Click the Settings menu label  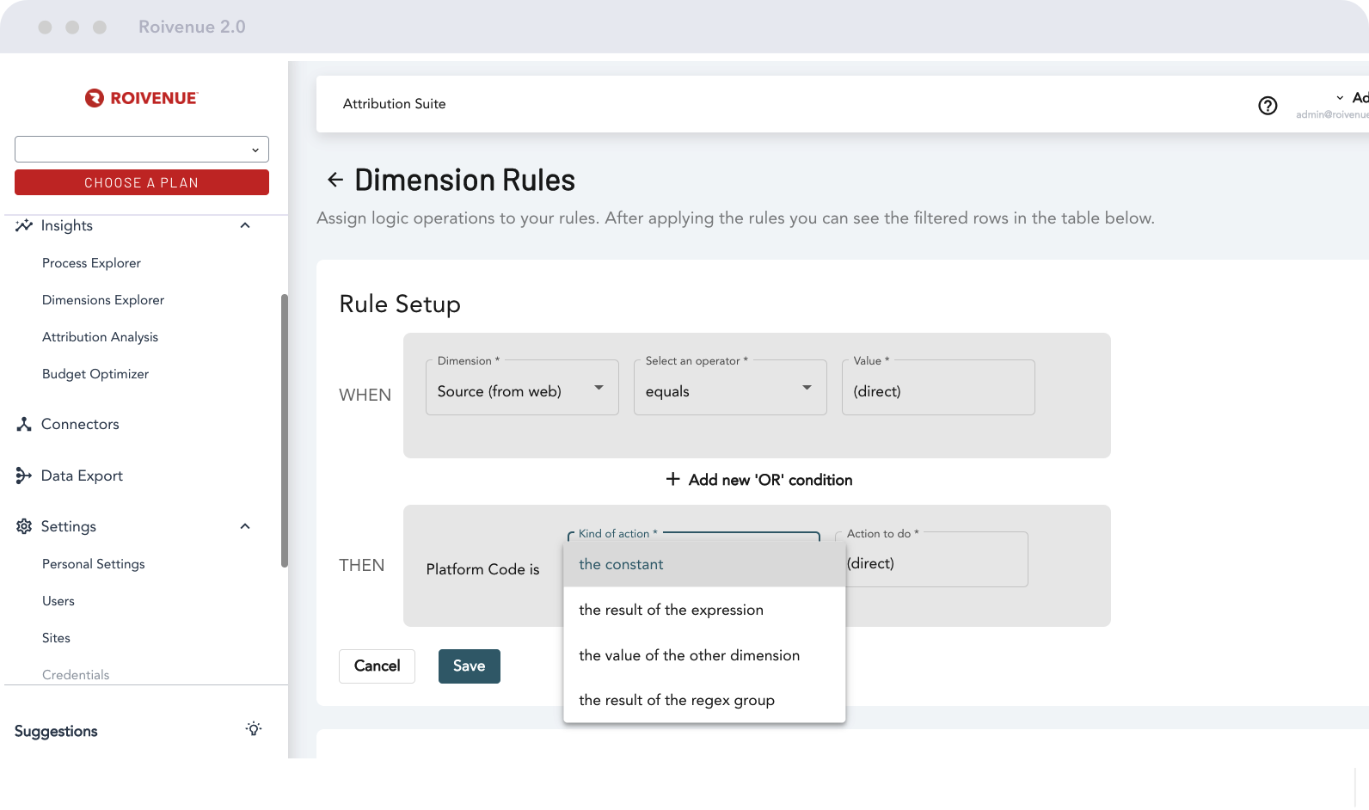69,526
